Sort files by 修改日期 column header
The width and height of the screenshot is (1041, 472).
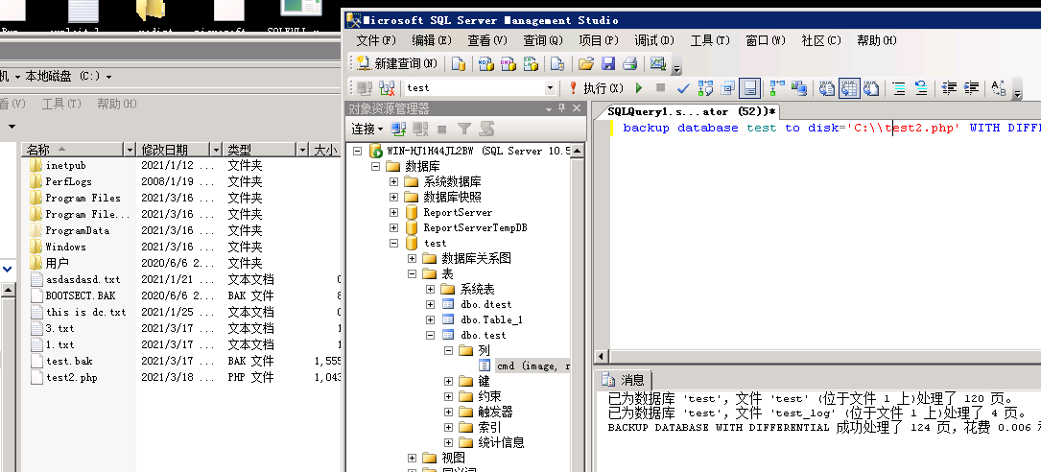(x=175, y=150)
